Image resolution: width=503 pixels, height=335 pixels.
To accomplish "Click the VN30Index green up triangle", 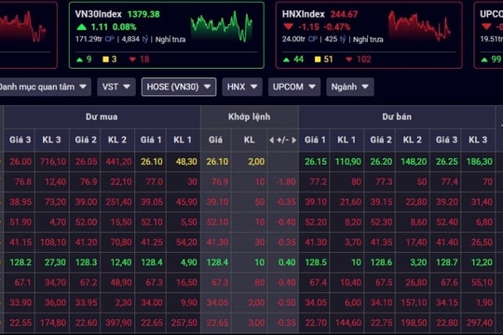I will [82, 27].
